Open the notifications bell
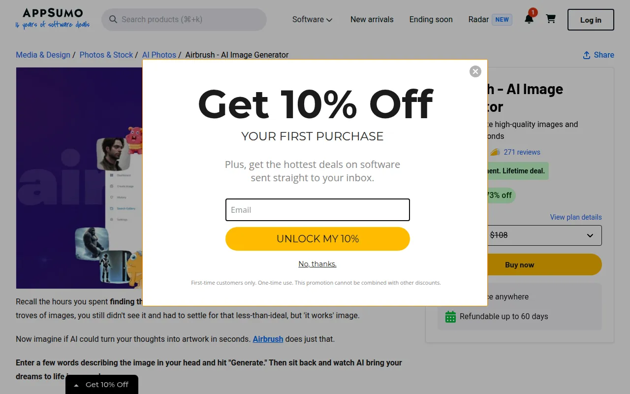Screen dimensions: 630x394 click(529, 19)
